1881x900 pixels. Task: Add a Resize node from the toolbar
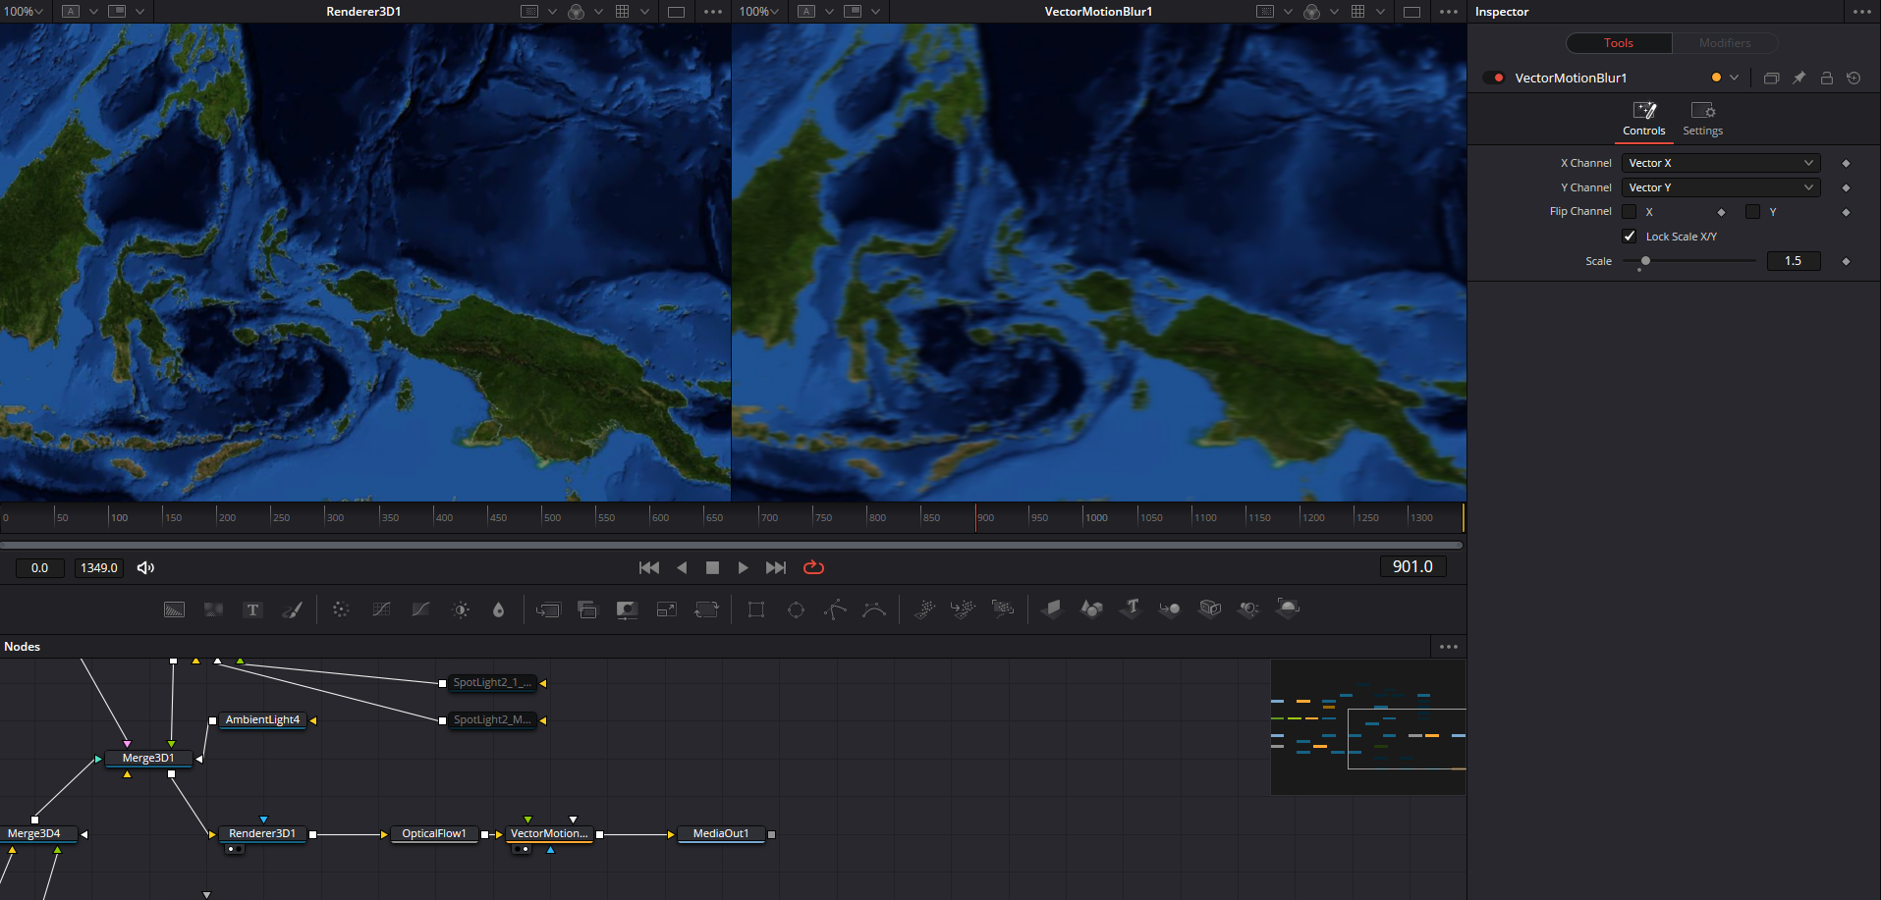tap(667, 609)
